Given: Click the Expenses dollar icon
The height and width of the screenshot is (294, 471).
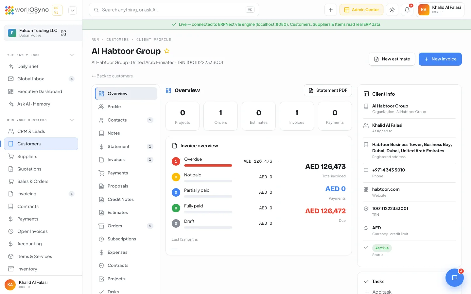Looking at the screenshot, I should (101, 252).
